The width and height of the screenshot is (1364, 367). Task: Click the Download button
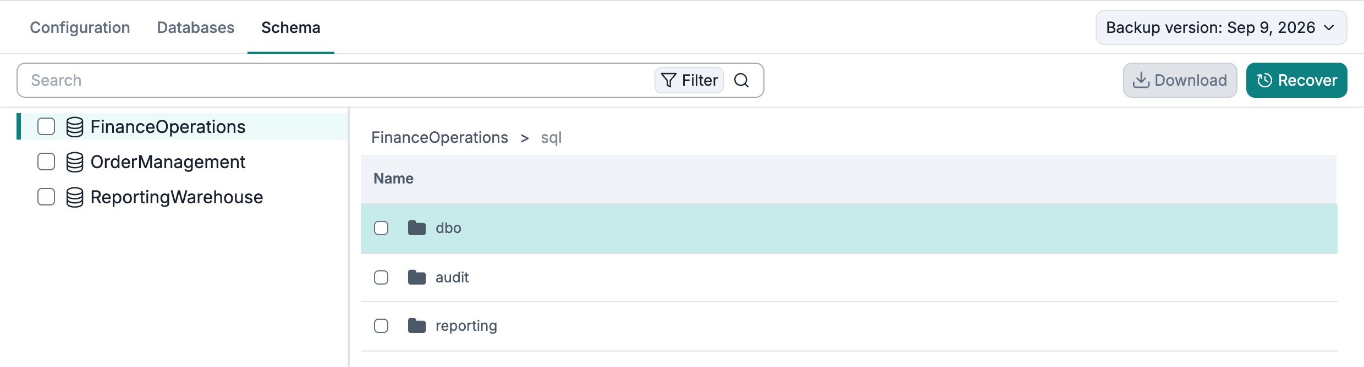point(1180,80)
